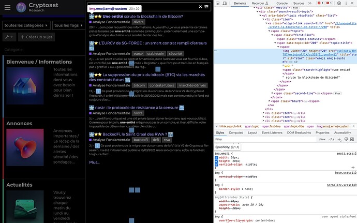Open the 'toutes les catégories' dropdown
The image size is (357, 223).
click(26, 25)
